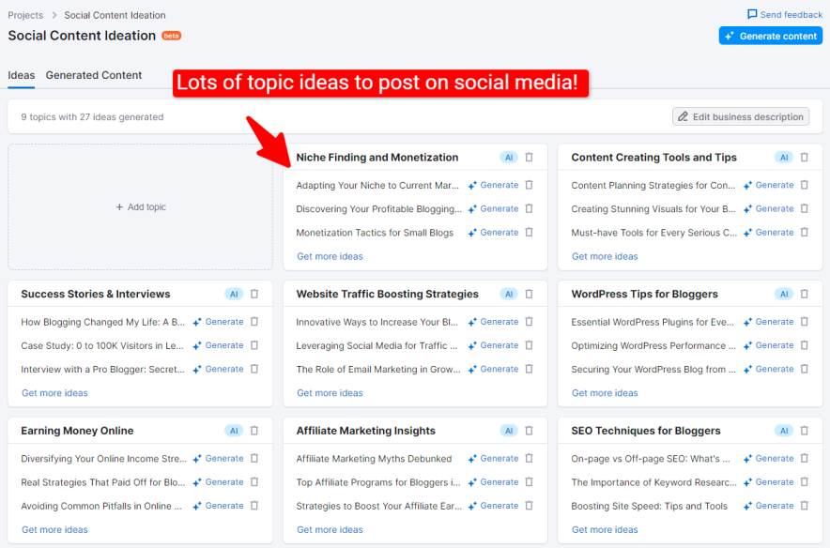Delete the Affiliate Marketing Myths Debunked idea
830x548 pixels.
click(529, 459)
